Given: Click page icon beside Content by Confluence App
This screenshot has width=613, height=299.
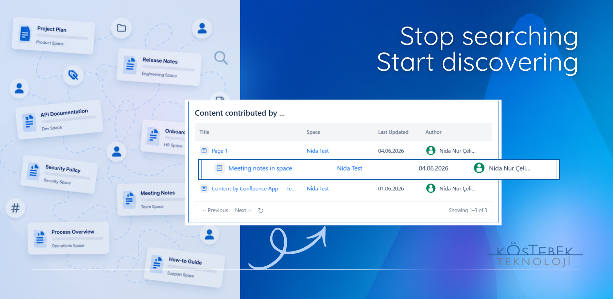Looking at the screenshot, I should (204, 188).
